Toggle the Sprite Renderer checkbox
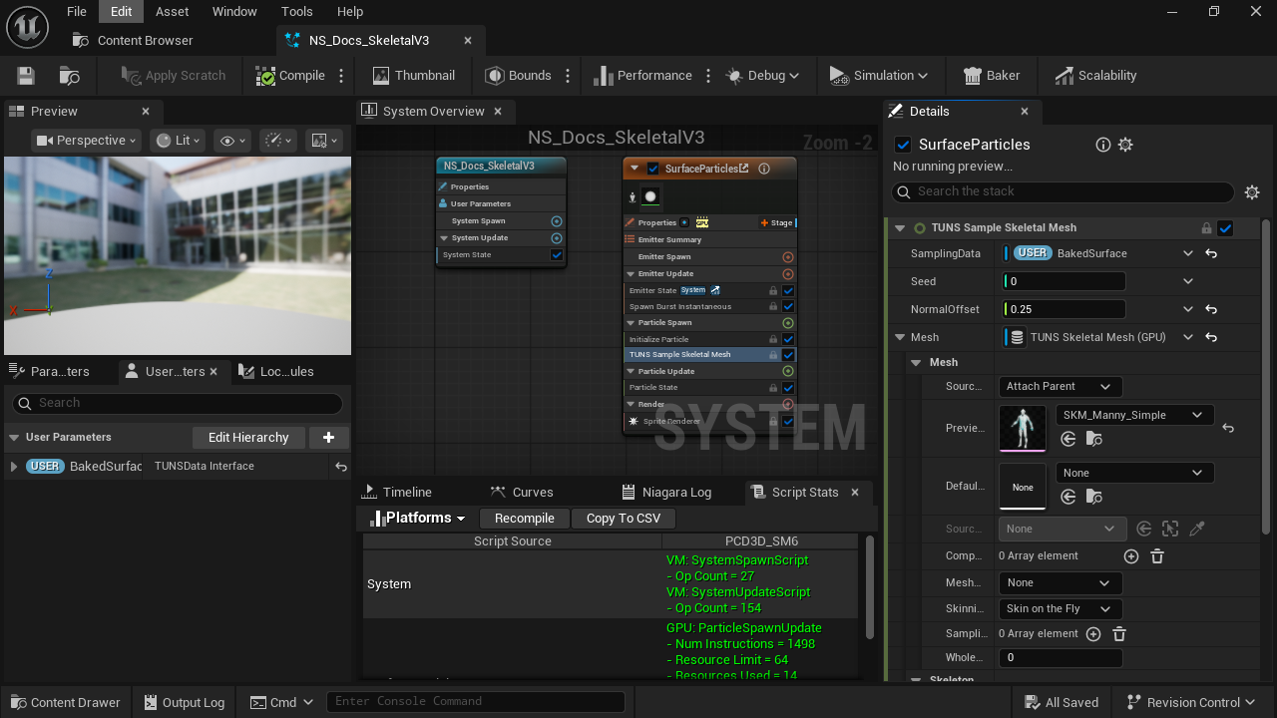Viewport: 1277px width, 718px height. [788, 421]
